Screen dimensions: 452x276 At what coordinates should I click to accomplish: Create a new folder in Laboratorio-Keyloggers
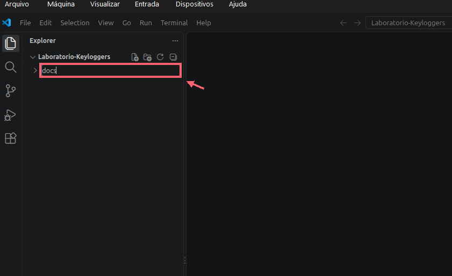[148, 57]
